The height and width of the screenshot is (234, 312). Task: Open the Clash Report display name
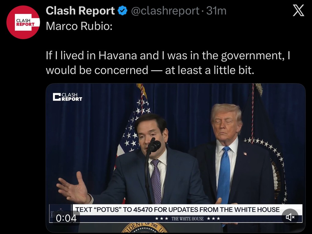[80, 11]
